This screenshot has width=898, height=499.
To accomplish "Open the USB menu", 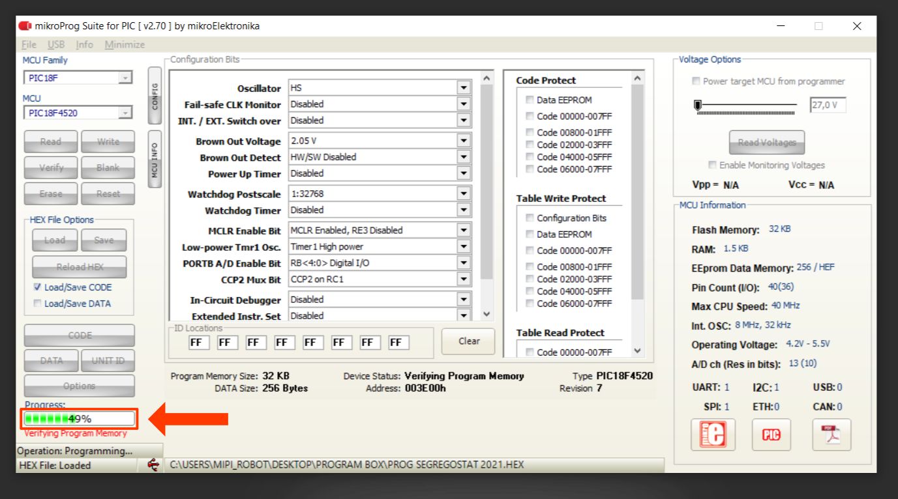I will (56, 44).
